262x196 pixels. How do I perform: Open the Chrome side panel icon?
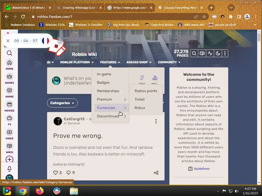(239, 17)
